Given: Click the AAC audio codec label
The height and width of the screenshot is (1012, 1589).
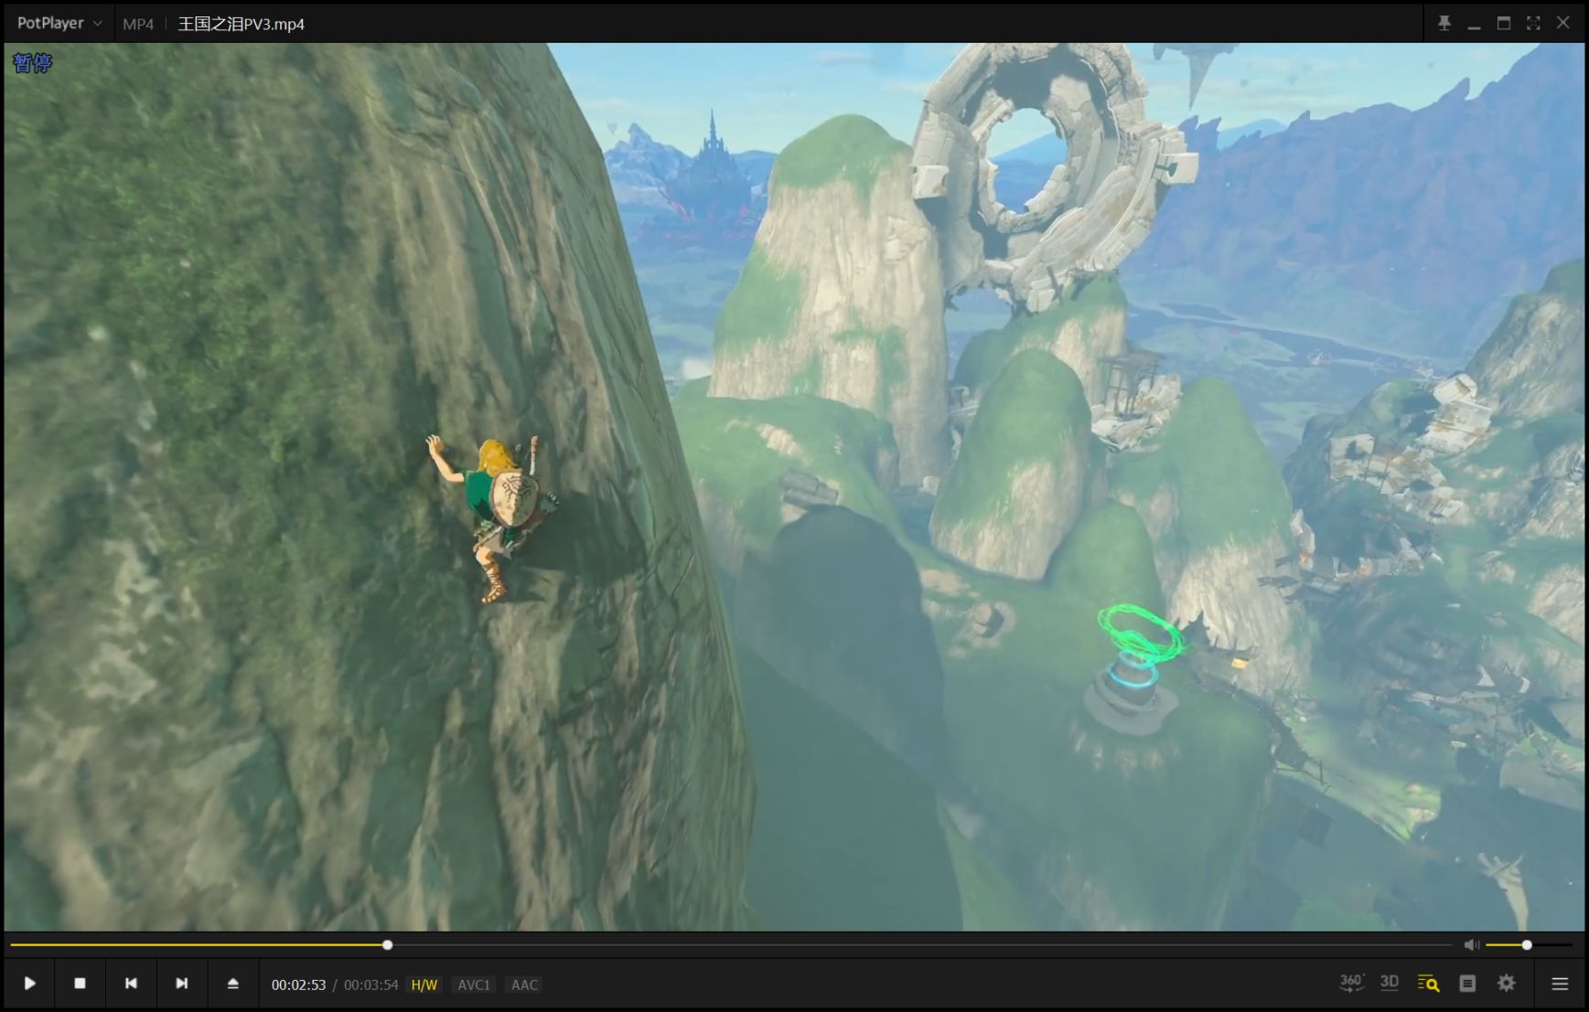Looking at the screenshot, I should click(524, 985).
